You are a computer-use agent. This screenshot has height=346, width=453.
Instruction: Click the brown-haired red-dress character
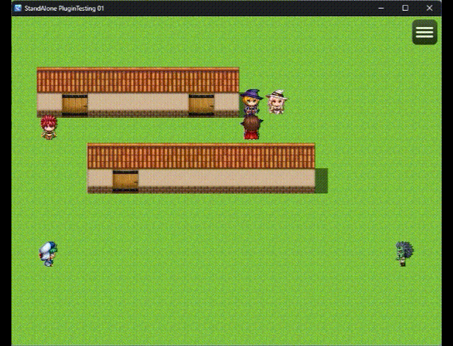[251, 128]
